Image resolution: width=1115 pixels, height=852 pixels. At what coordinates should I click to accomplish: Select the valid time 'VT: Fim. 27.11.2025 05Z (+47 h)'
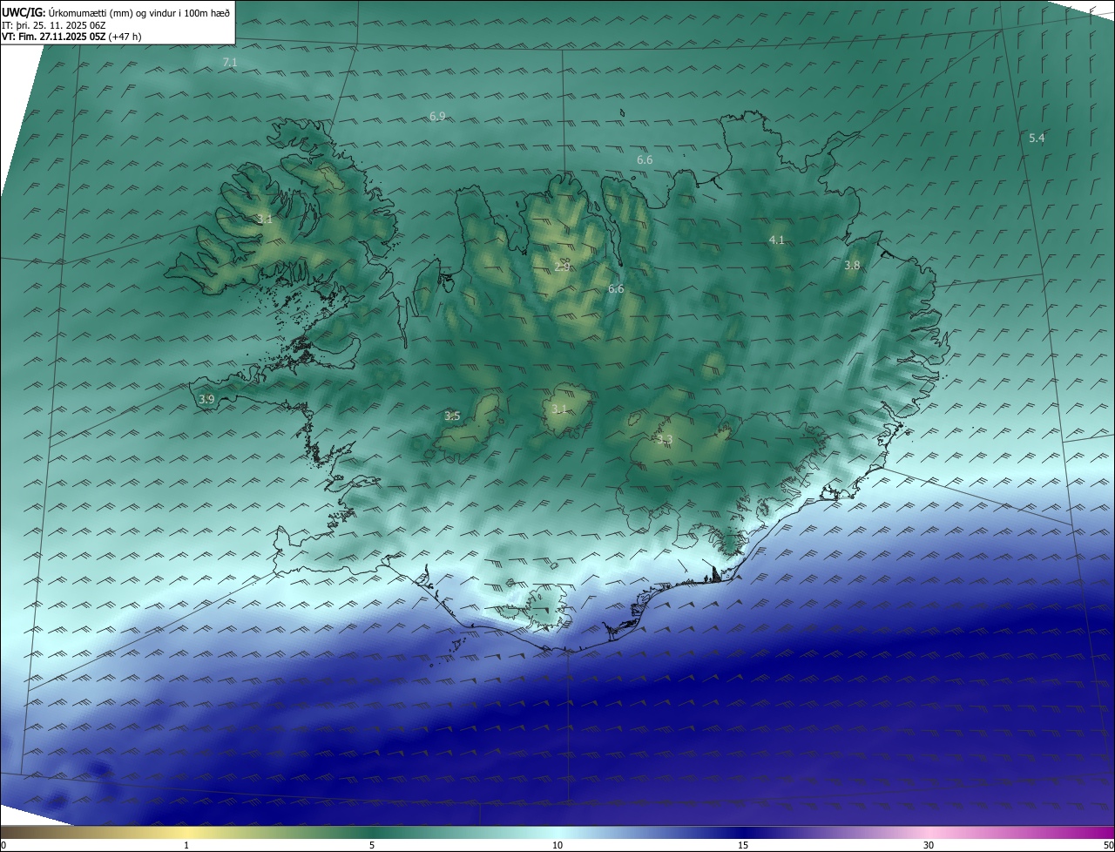coord(72,37)
